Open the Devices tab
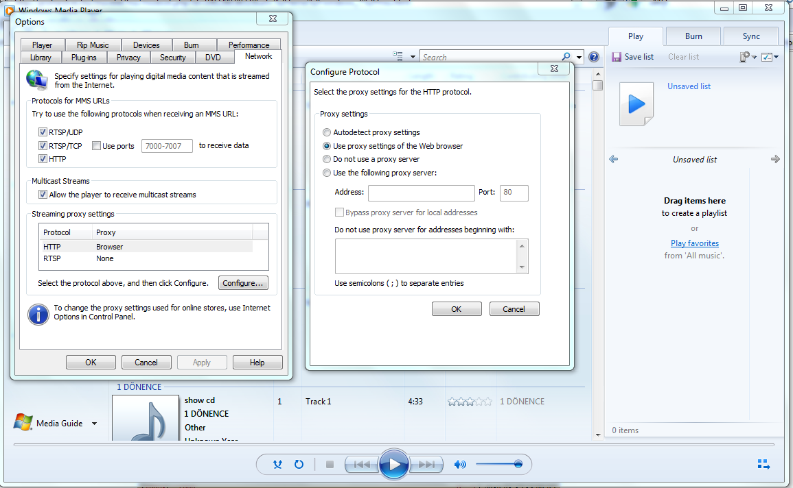 coord(146,45)
